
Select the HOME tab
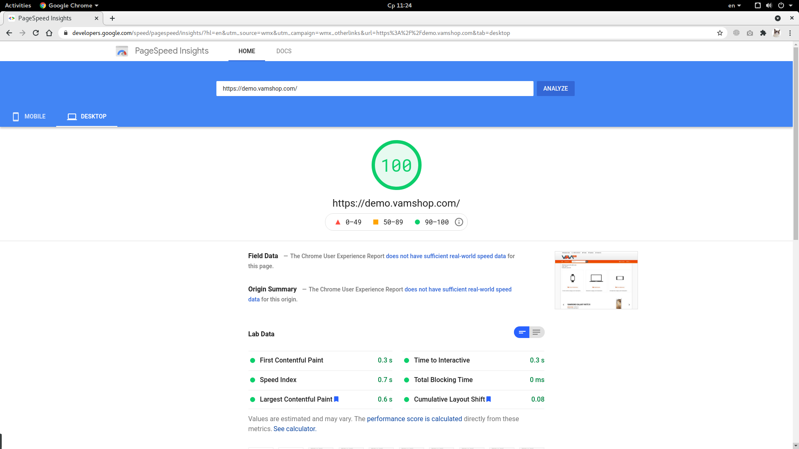click(247, 51)
